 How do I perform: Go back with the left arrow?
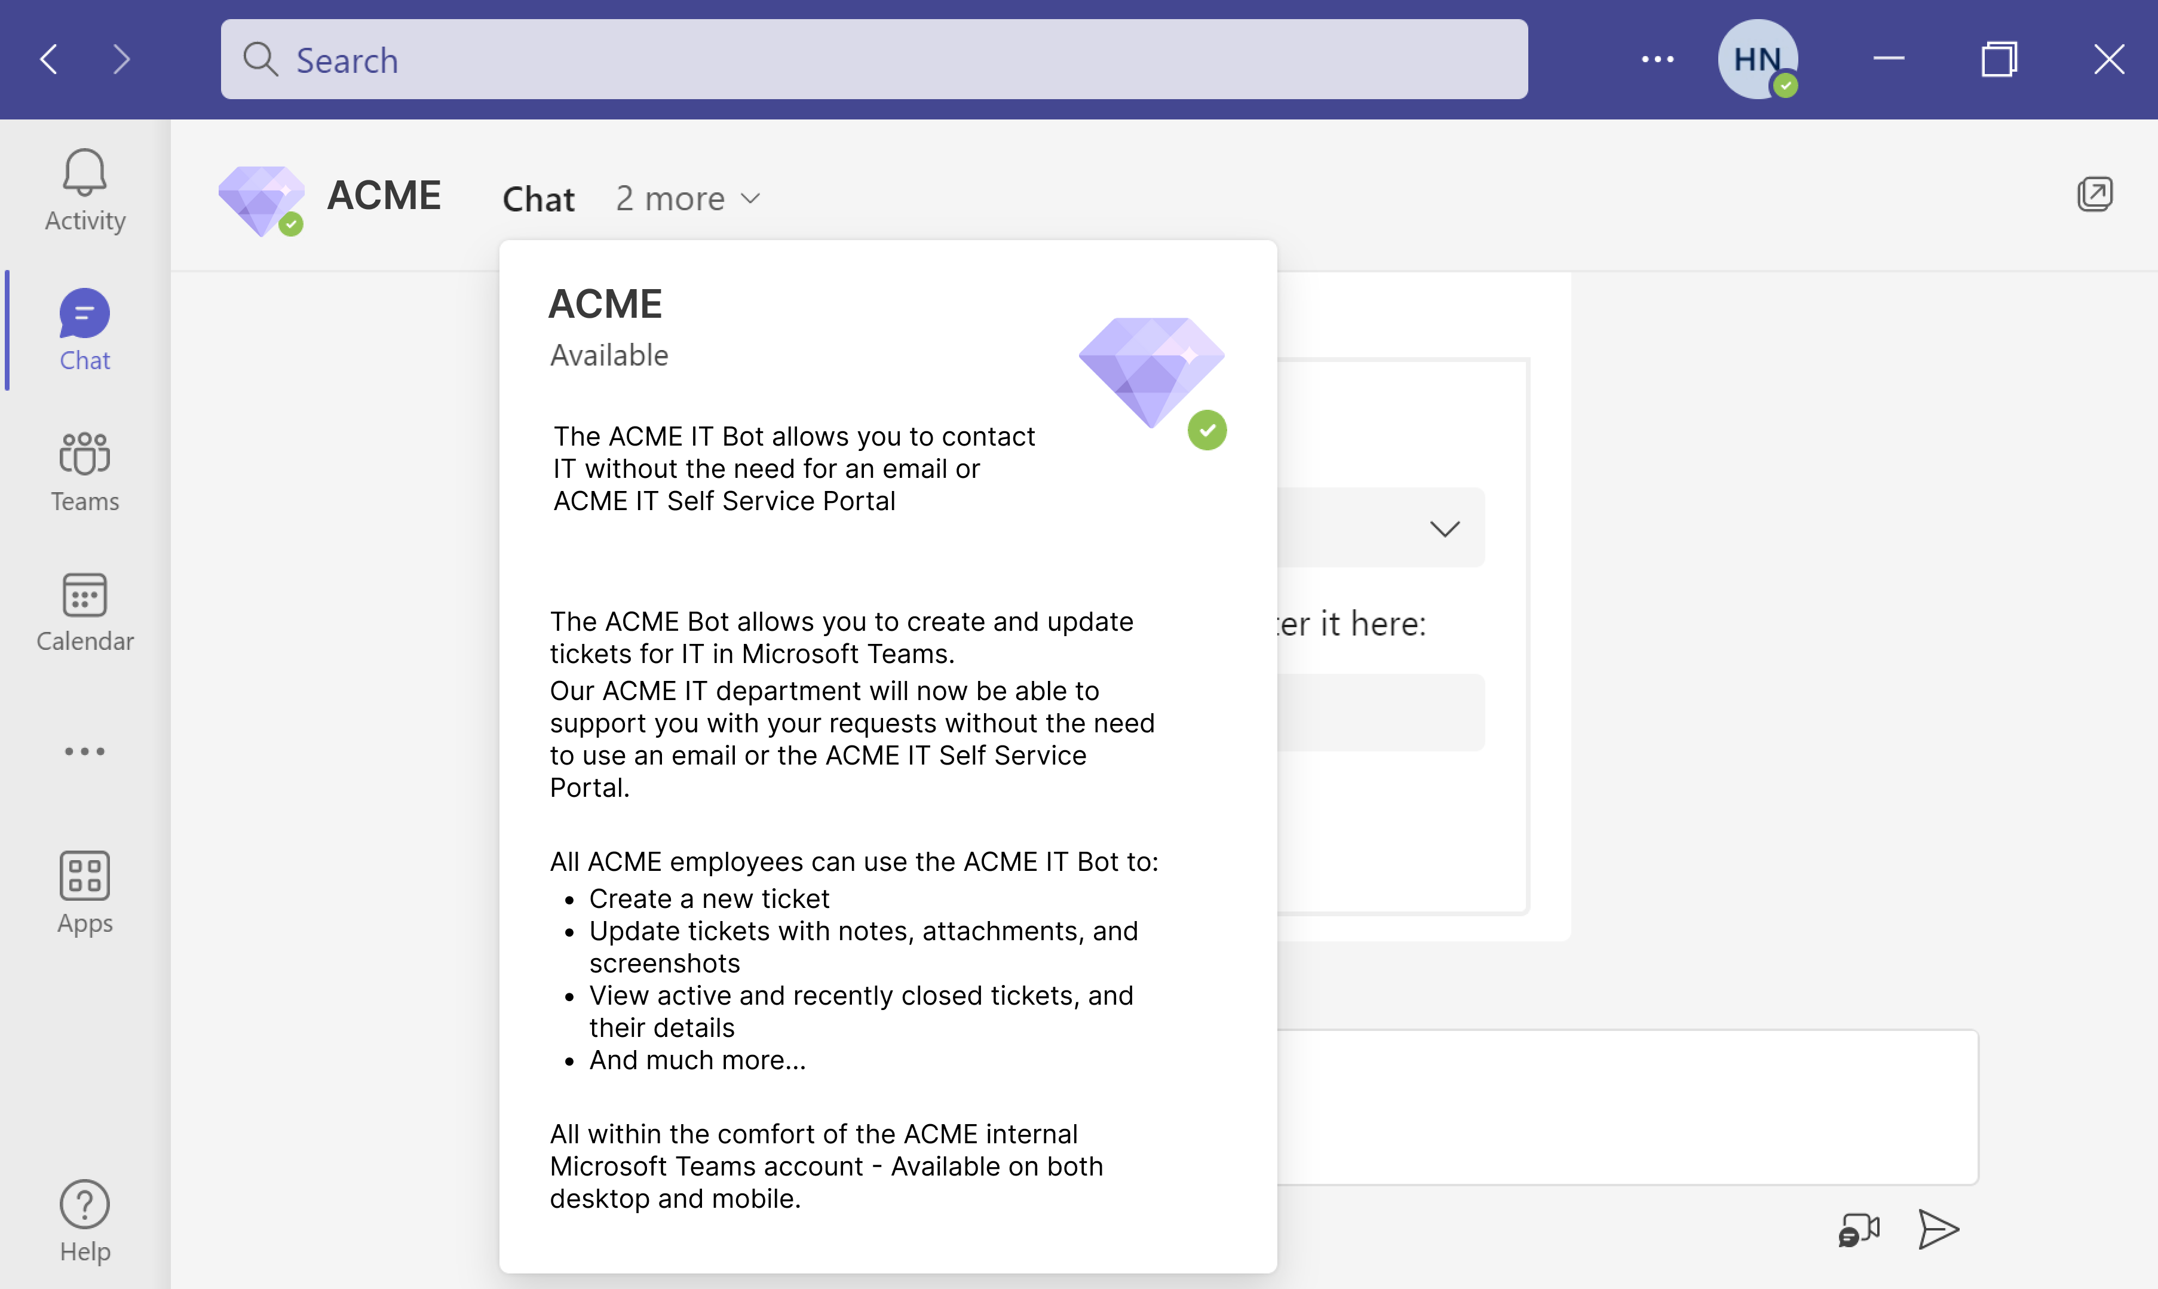point(50,60)
